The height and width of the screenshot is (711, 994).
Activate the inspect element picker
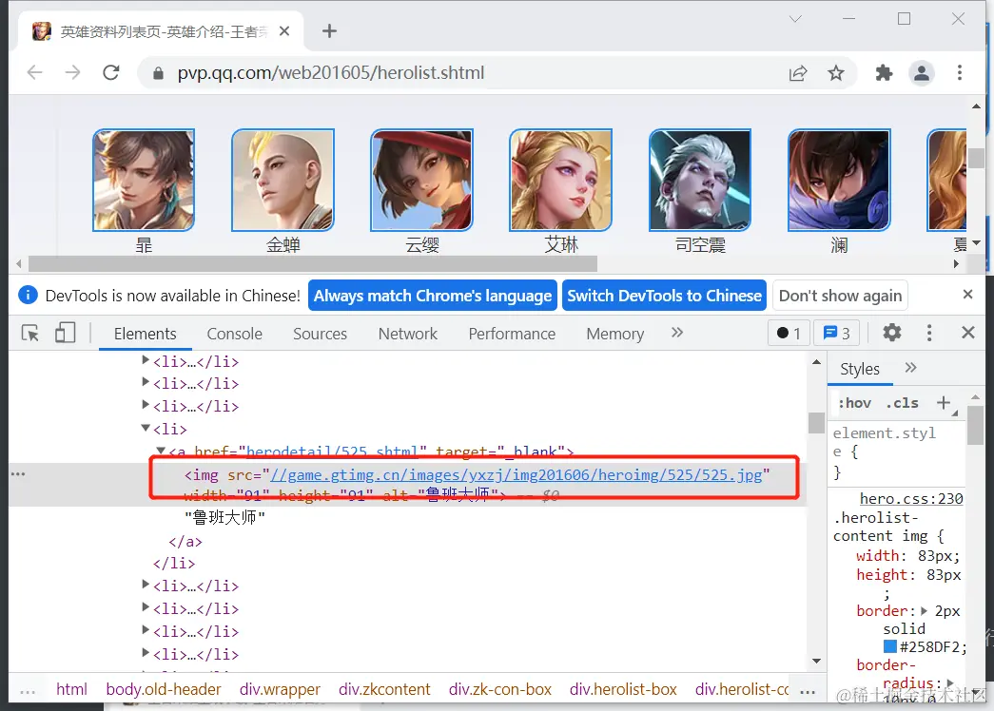29,333
